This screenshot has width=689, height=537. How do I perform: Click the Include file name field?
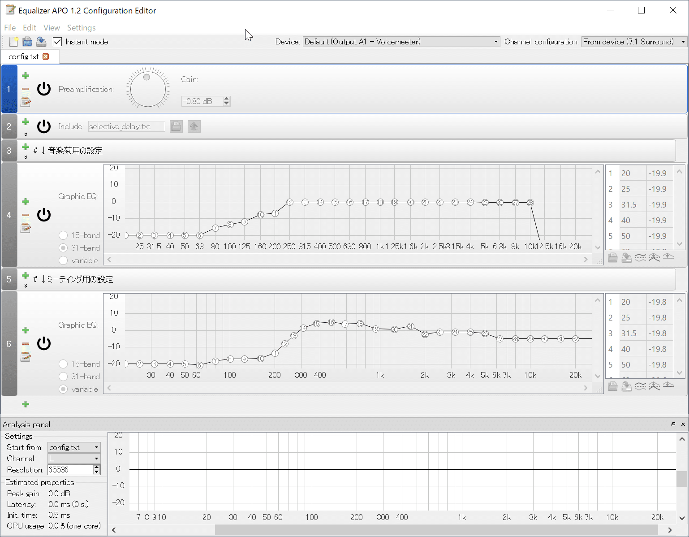[x=126, y=126]
